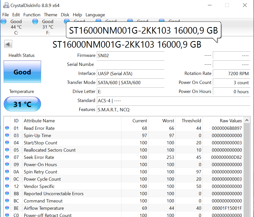
Task: Select the Start/Stop Count attribute name
Action: click(x=40, y=143)
